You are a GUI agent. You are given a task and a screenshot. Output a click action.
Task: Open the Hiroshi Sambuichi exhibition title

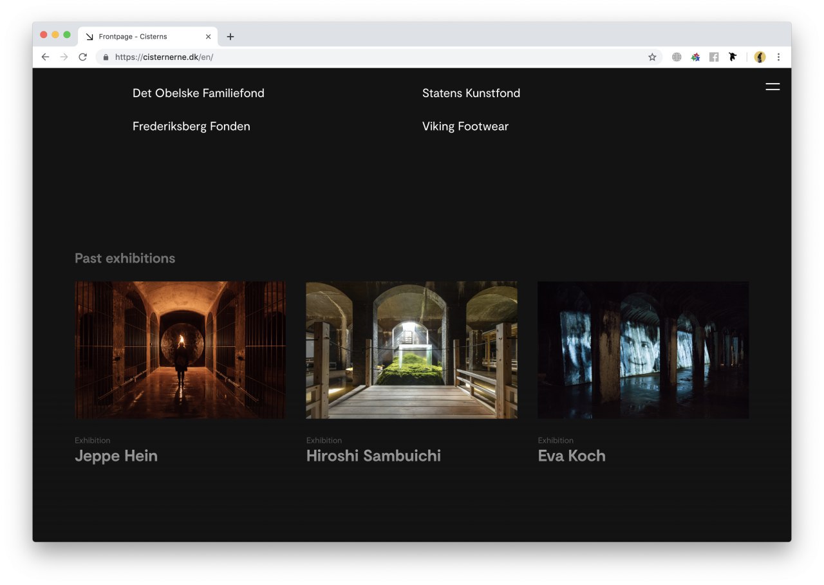[x=373, y=456]
